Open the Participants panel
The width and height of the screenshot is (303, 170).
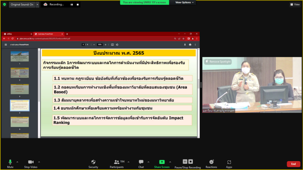tap(116, 163)
